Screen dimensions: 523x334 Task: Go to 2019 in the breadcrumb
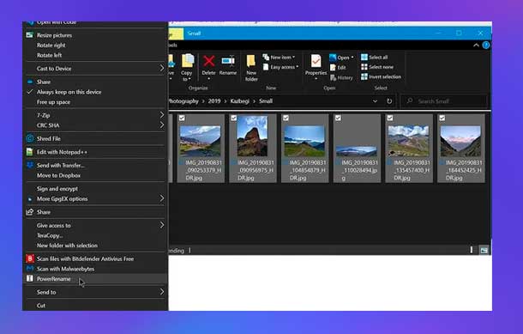[214, 100]
